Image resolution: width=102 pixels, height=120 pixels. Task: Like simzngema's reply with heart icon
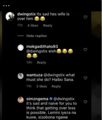(x=85, y=102)
